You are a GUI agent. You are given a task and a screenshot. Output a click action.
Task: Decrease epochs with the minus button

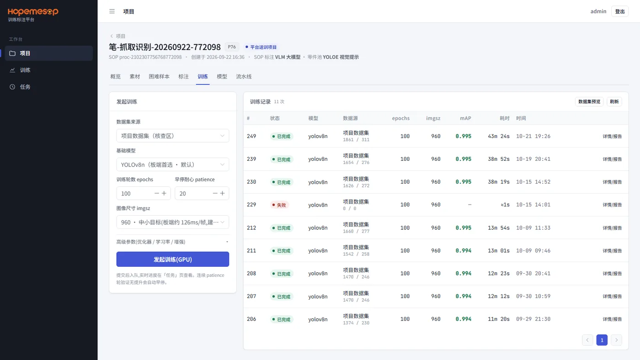tap(157, 193)
